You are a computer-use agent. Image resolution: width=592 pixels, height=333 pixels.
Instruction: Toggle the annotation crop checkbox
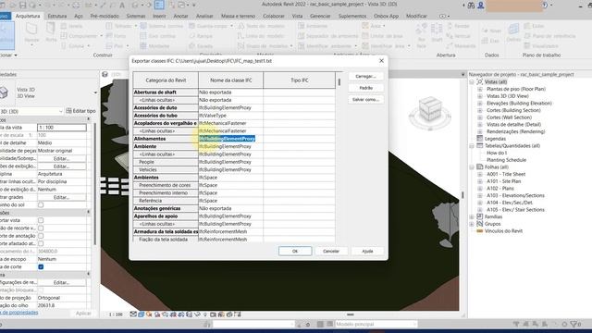tap(41, 236)
